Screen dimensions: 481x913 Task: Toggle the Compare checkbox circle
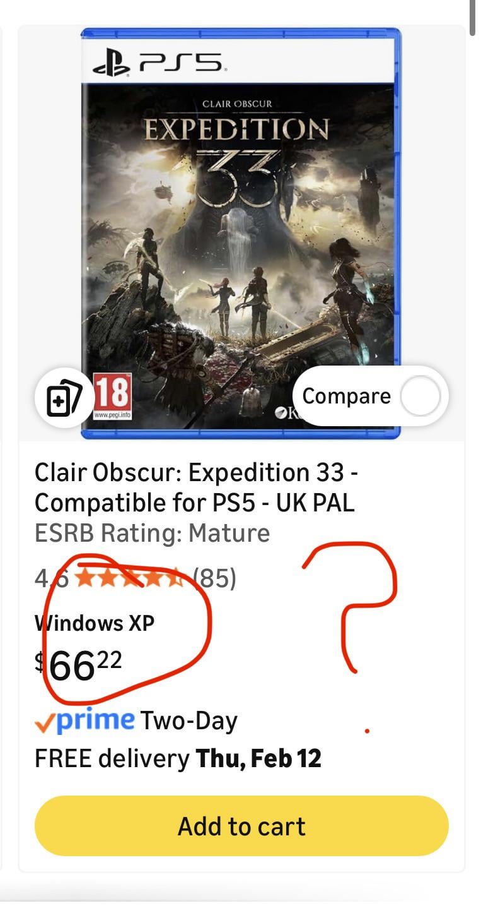[420, 396]
